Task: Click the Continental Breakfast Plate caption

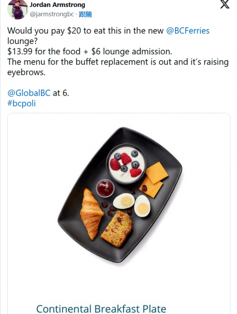Action: [x=101, y=308]
